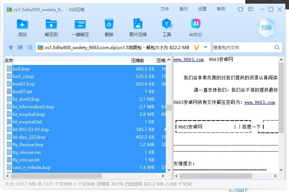Image resolution: width=289 pixels, height=192 pixels.
Task: Click the file icon beside boli.bsp
Action: [9, 69]
